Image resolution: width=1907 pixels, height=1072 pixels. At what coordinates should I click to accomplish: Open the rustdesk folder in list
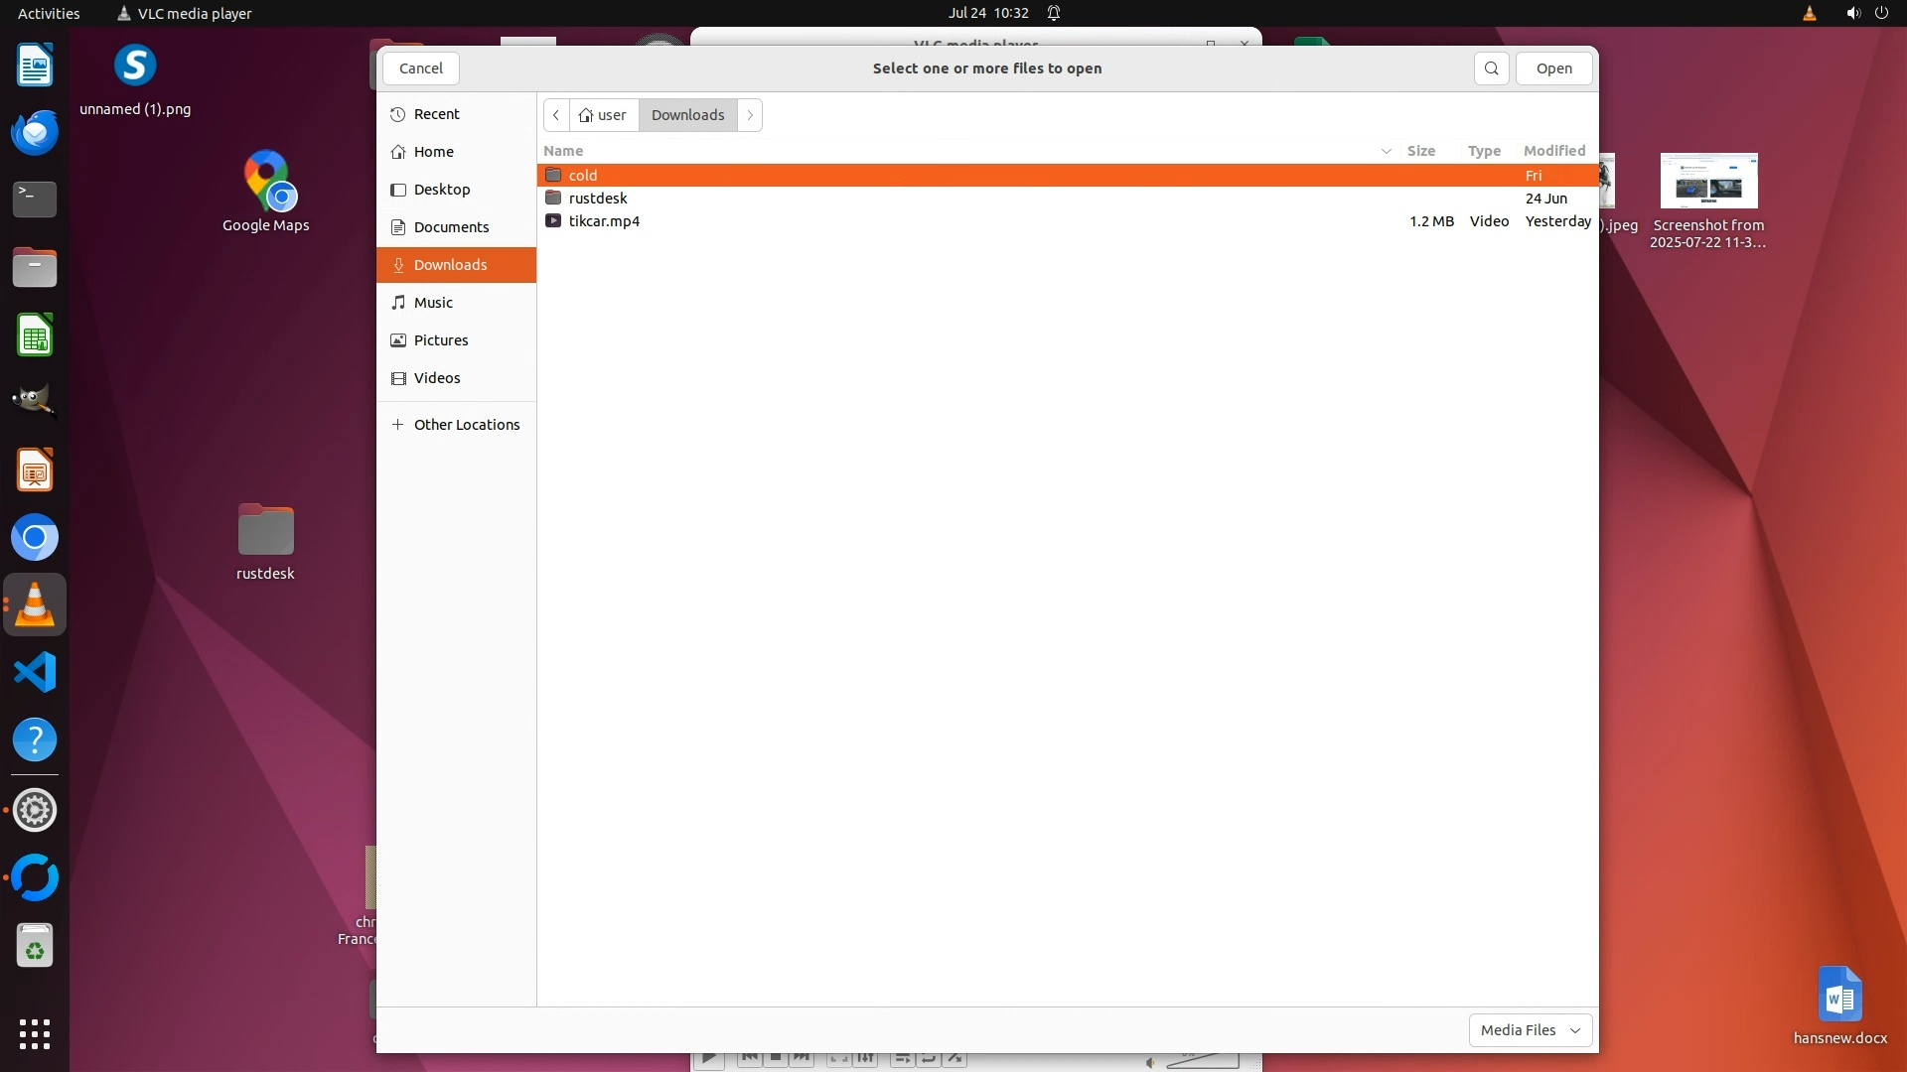tap(598, 199)
